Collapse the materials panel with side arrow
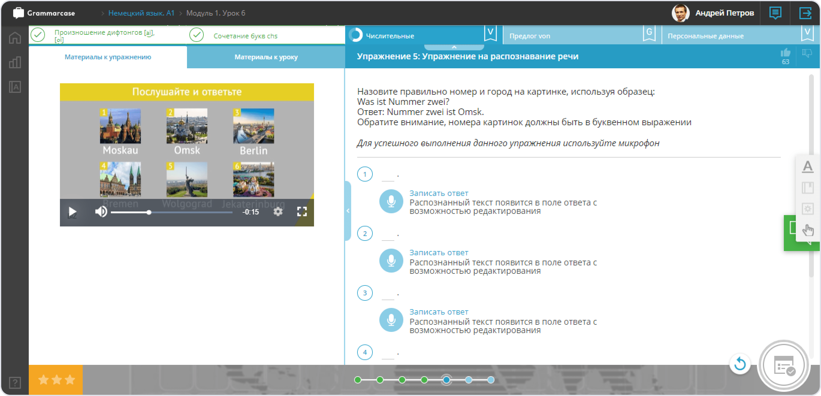 (x=348, y=211)
